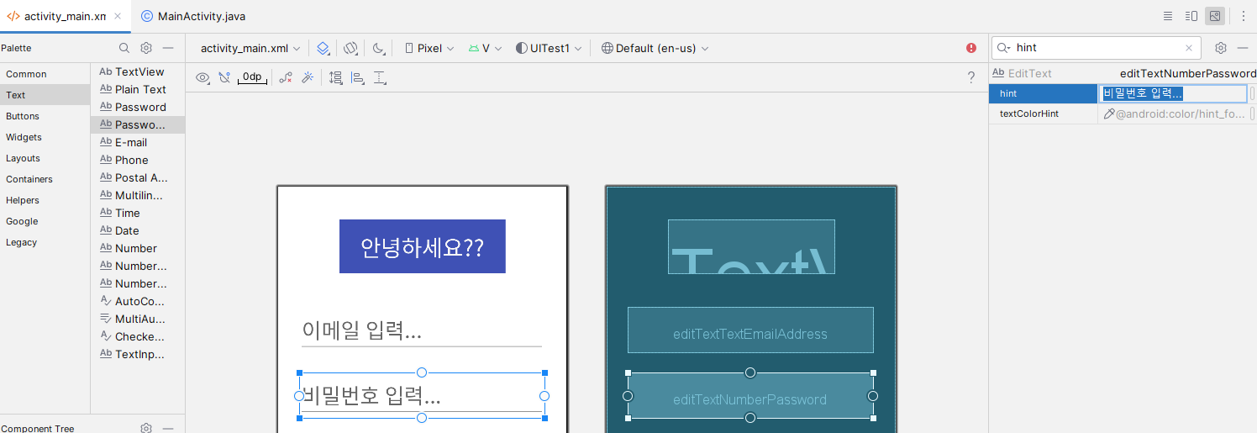Open UITest1 theme dropdown
This screenshot has width=1257, height=433.
pyautogui.click(x=549, y=48)
